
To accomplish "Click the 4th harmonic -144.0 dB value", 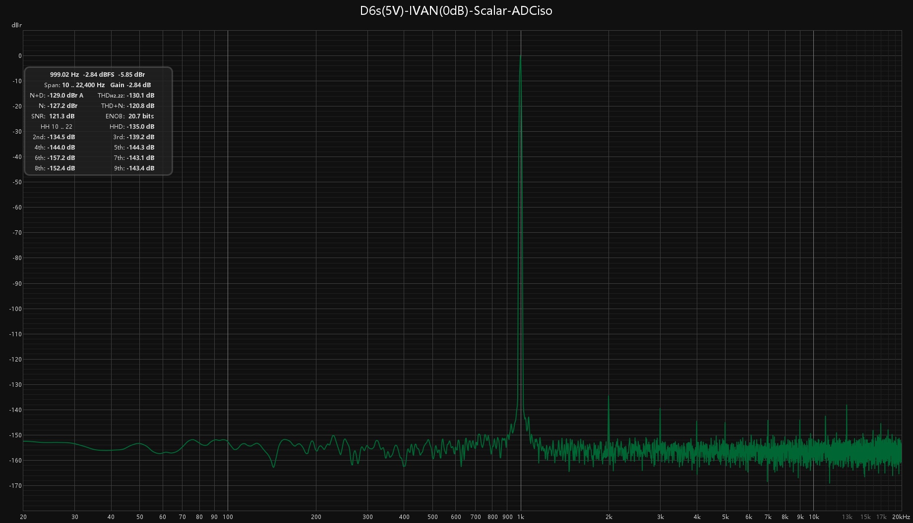I will pyautogui.click(x=61, y=147).
